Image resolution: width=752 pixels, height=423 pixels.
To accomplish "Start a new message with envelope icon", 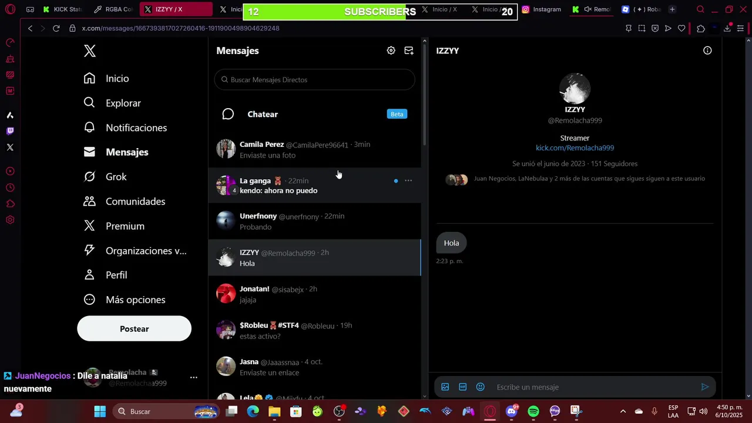I will click(409, 51).
